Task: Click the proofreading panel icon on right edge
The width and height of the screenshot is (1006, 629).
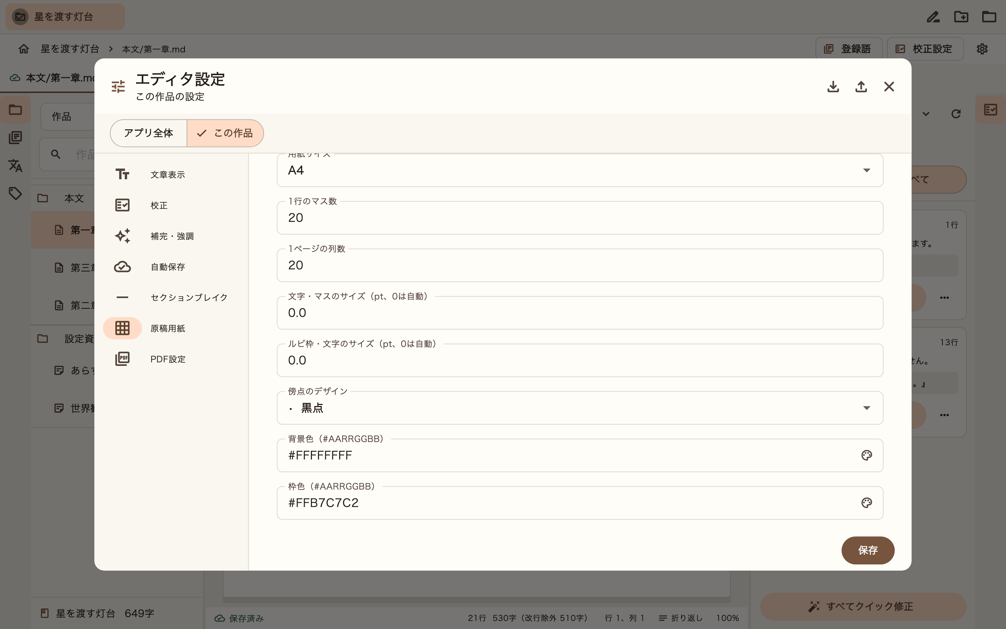Action: pos(991,110)
